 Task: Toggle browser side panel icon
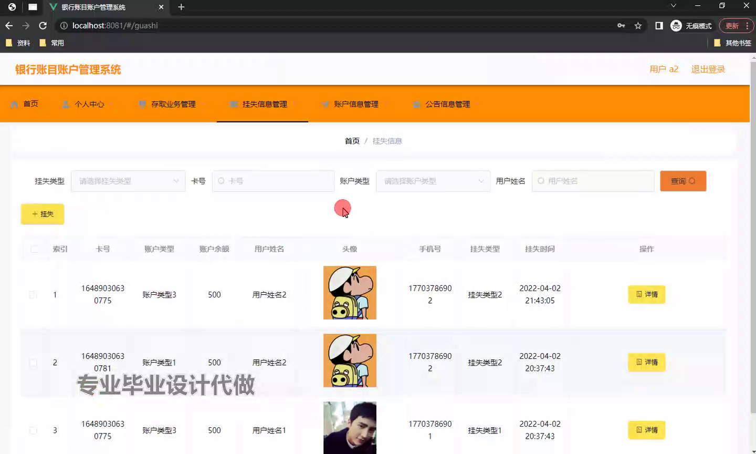659,26
